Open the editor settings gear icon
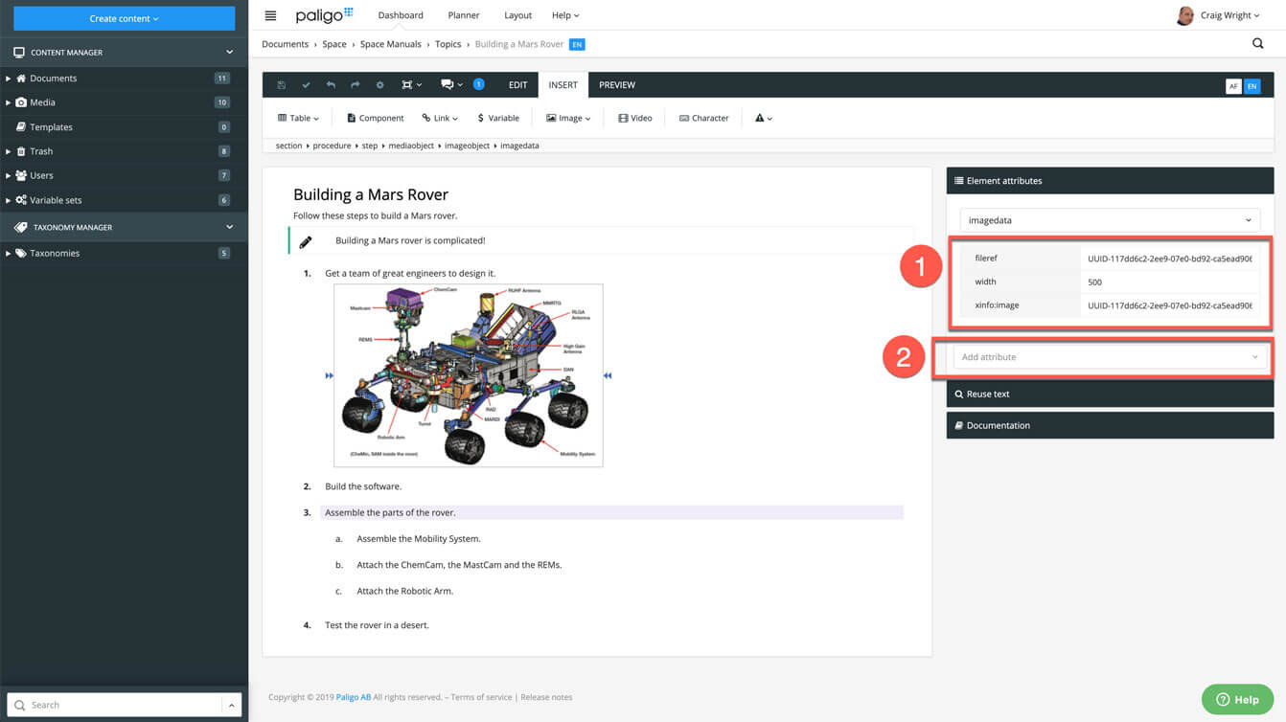Viewport: 1286px width, 722px height. tap(379, 85)
